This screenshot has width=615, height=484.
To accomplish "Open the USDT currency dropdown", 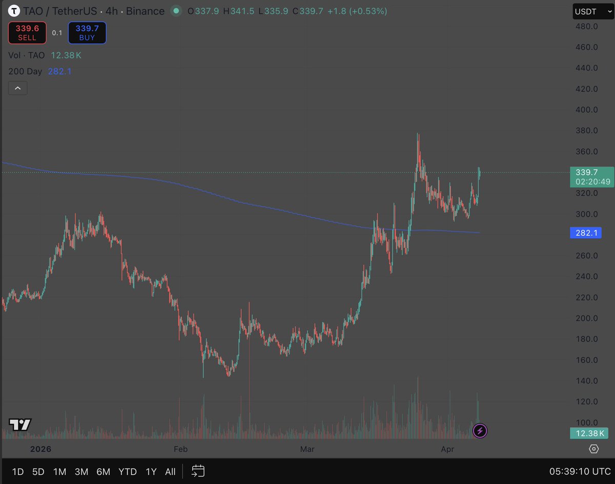I will 592,11.
